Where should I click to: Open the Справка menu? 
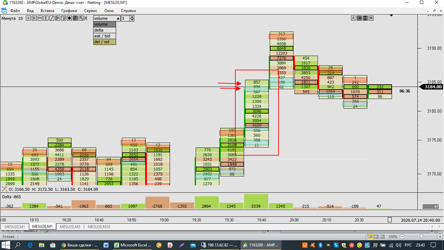point(128,11)
